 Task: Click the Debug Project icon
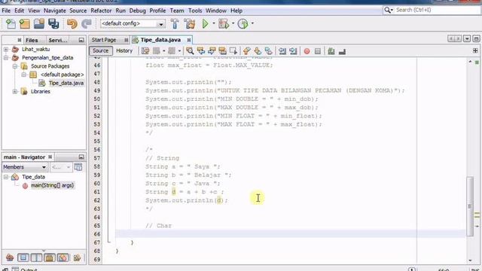(x=224, y=23)
